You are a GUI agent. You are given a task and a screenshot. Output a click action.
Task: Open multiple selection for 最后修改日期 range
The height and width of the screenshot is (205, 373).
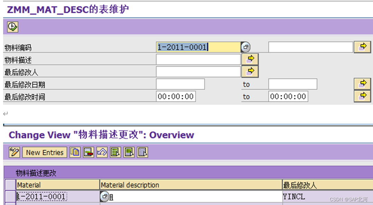[362, 83]
